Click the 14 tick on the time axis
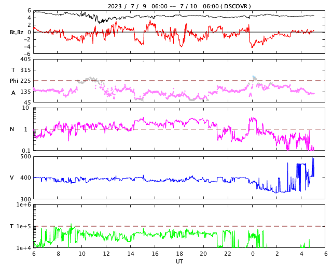332x265 pixels. 131,254
